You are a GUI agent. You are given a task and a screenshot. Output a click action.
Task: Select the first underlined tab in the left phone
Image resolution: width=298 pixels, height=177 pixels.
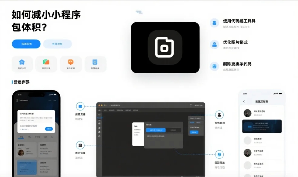click(x=21, y=137)
